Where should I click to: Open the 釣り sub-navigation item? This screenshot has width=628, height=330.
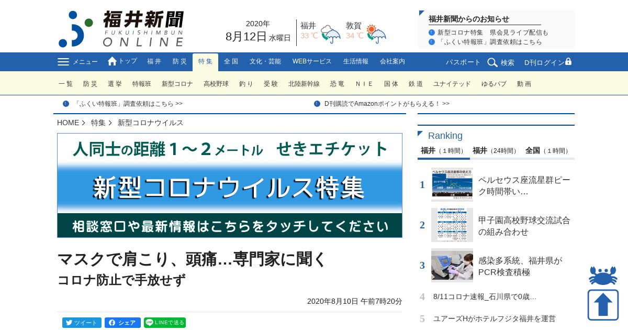click(x=246, y=84)
